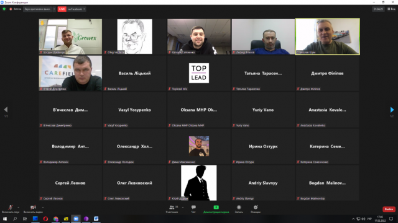Select Oleg's caricature sketch tile
This screenshot has width=398, height=223.
[135, 37]
